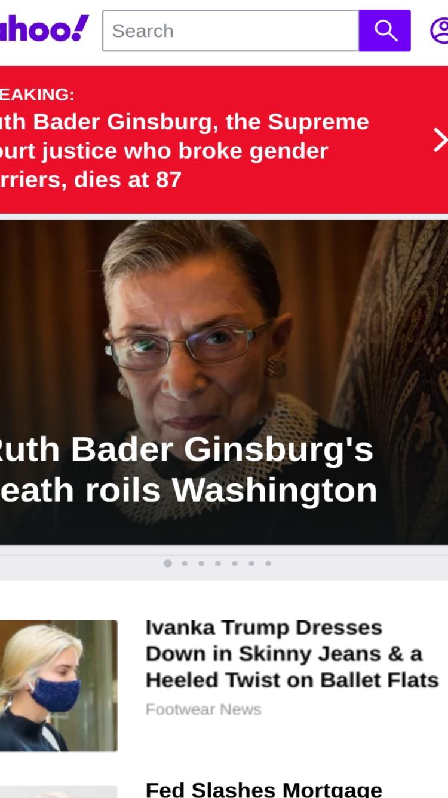448x798 pixels.
Task: Select the second carousel dot
Action: [185, 563]
